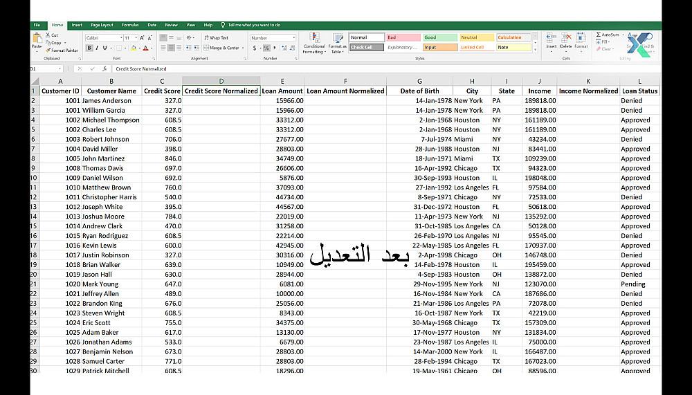Expand the Merge & Center dropdown arrow
The image size is (692, 395).
243,48
